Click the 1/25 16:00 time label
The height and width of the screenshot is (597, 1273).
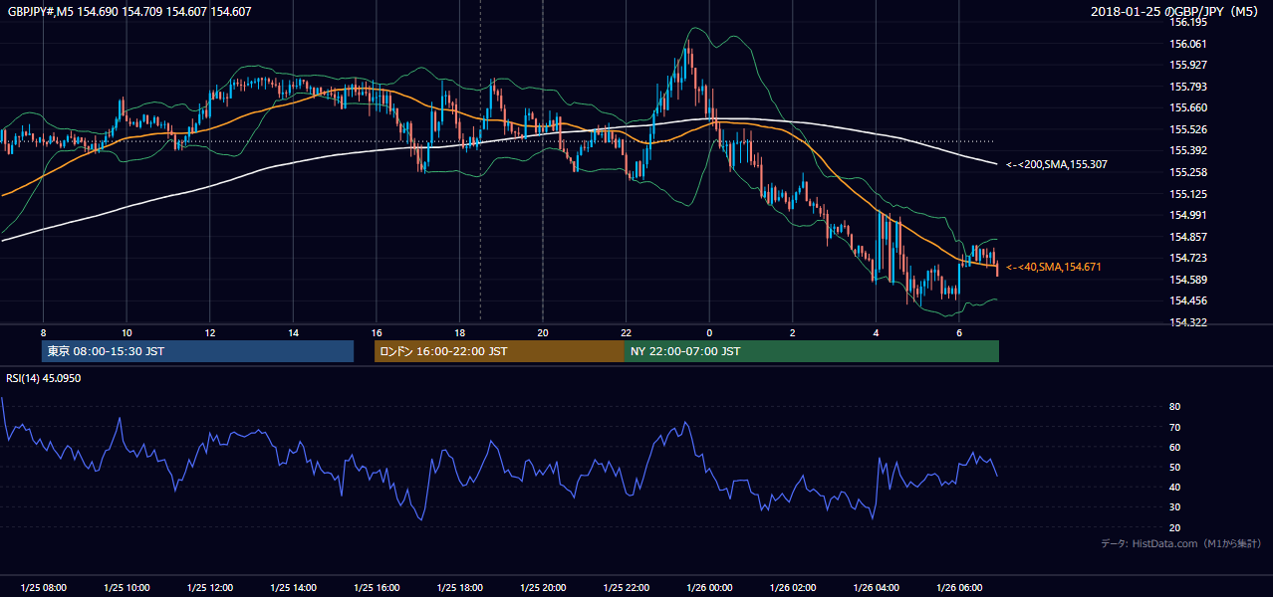(x=377, y=588)
